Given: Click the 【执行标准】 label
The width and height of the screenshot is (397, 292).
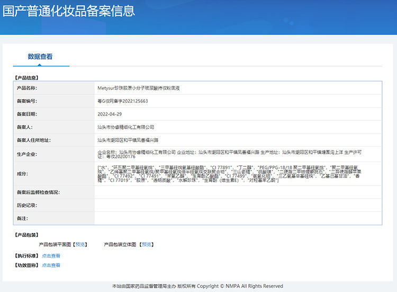Looking at the screenshot, I should click(26, 256).
